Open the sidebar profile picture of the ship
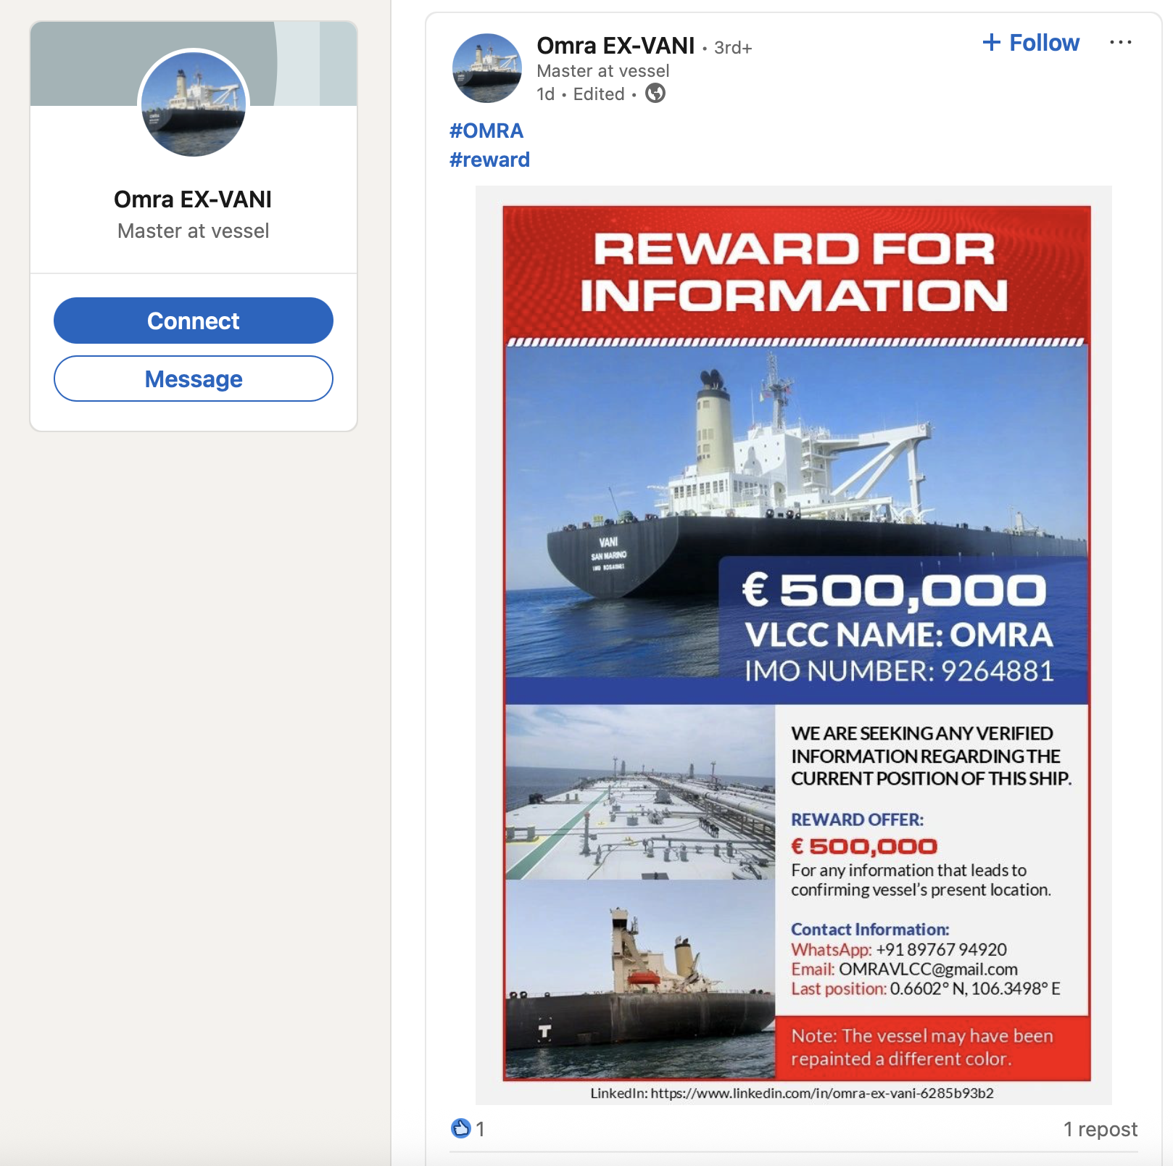The height and width of the screenshot is (1166, 1173). pyautogui.click(x=194, y=104)
